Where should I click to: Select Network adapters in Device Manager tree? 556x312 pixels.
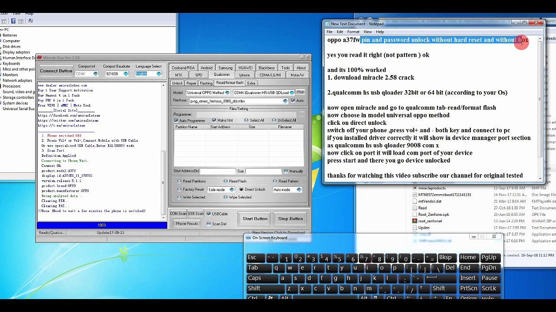(x=17, y=81)
